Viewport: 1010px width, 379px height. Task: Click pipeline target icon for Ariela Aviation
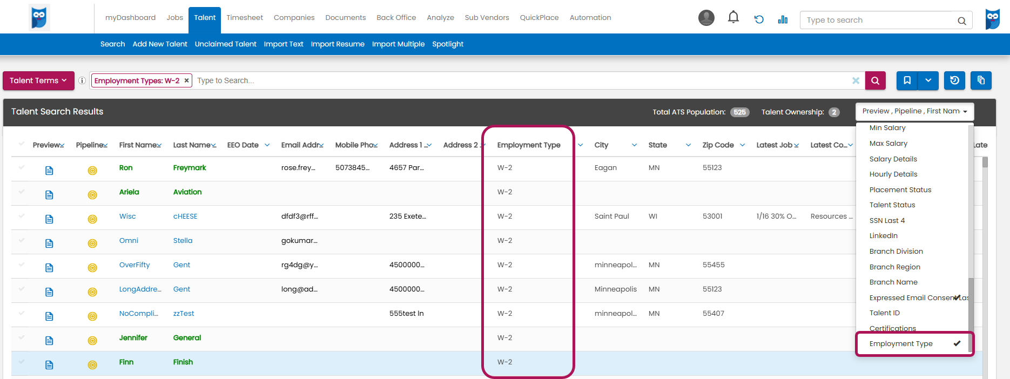92,195
